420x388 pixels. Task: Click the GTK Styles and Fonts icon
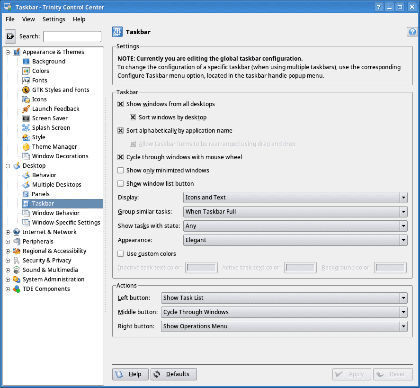tap(26, 90)
